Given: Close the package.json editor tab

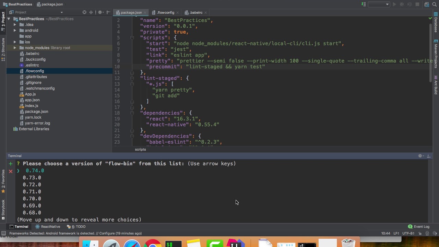Looking at the screenshot, I should point(145,13).
